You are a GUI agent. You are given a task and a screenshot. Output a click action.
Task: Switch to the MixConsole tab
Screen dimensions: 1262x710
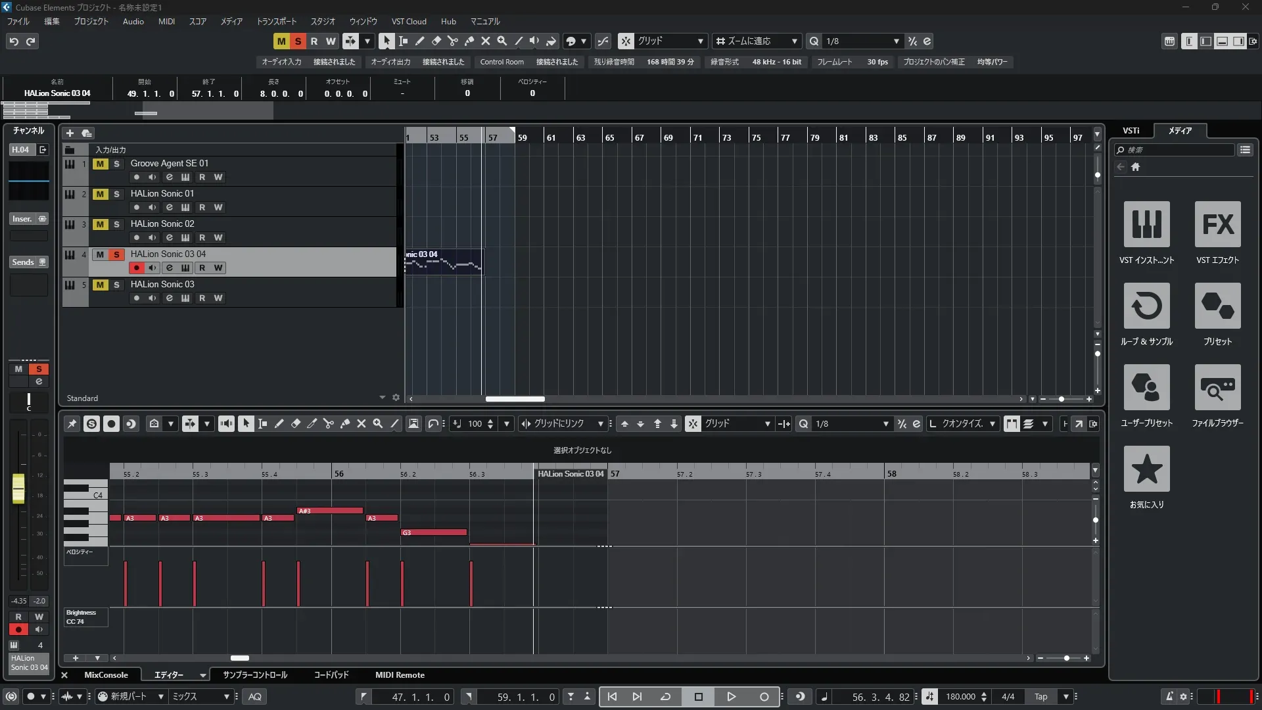(x=106, y=675)
